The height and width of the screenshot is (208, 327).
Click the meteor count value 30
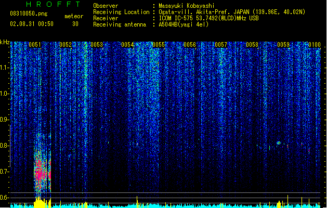tap(75, 24)
